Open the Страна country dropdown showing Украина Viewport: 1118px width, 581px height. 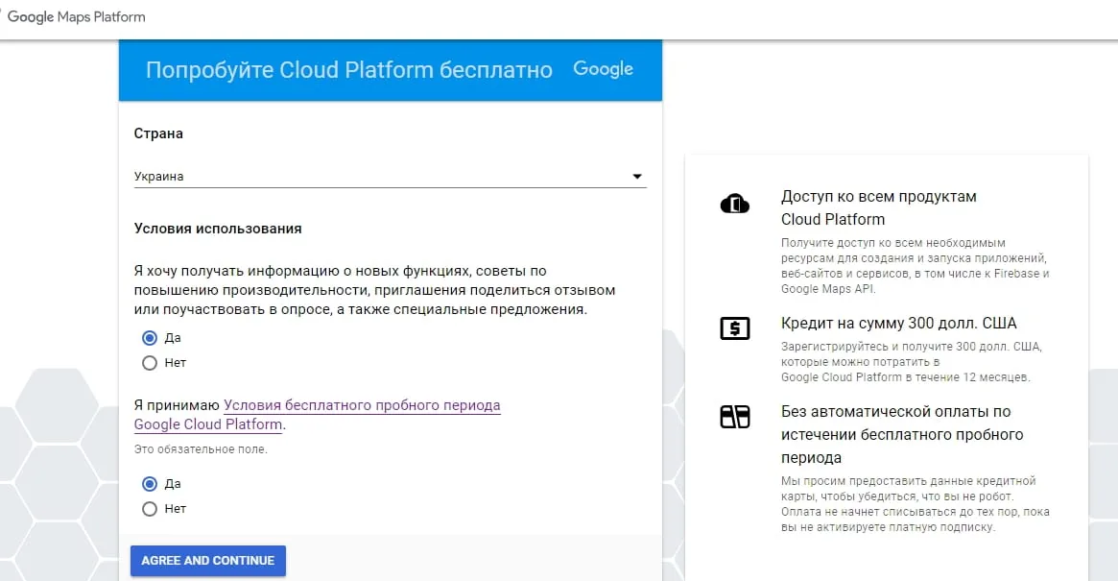(390, 177)
